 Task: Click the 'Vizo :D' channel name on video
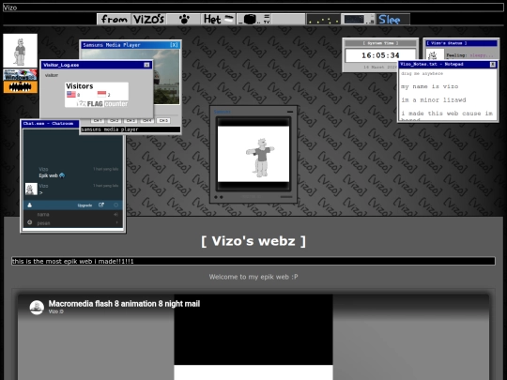pos(56,312)
